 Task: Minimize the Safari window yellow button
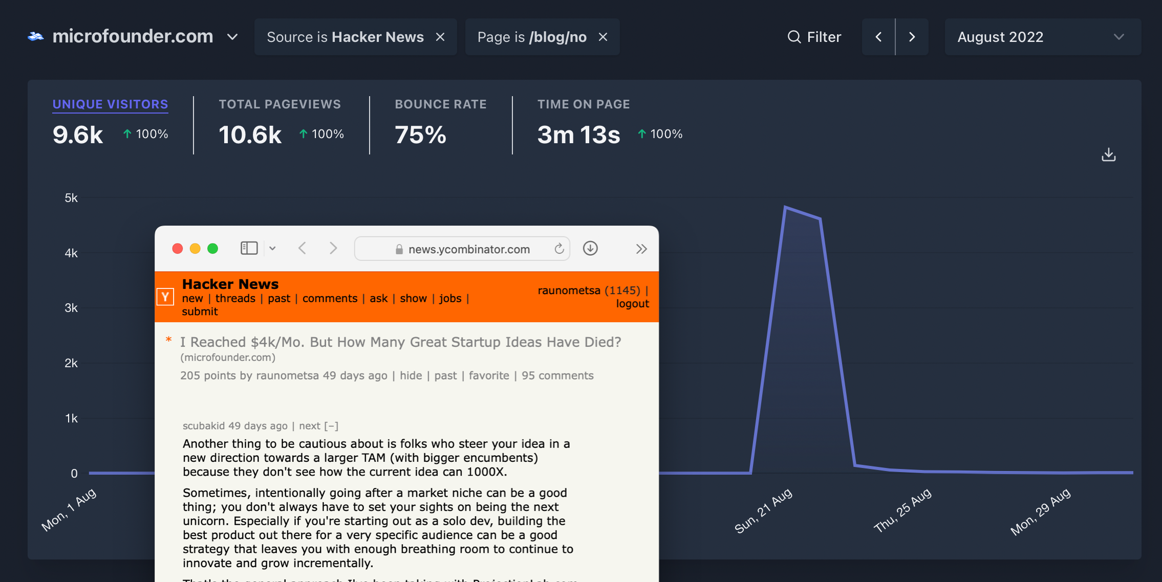tap(195, 249)
